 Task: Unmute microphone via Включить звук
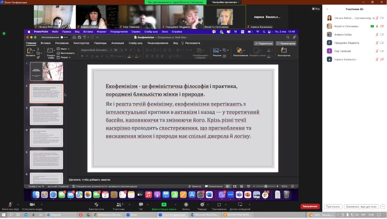tap(10, 205)
